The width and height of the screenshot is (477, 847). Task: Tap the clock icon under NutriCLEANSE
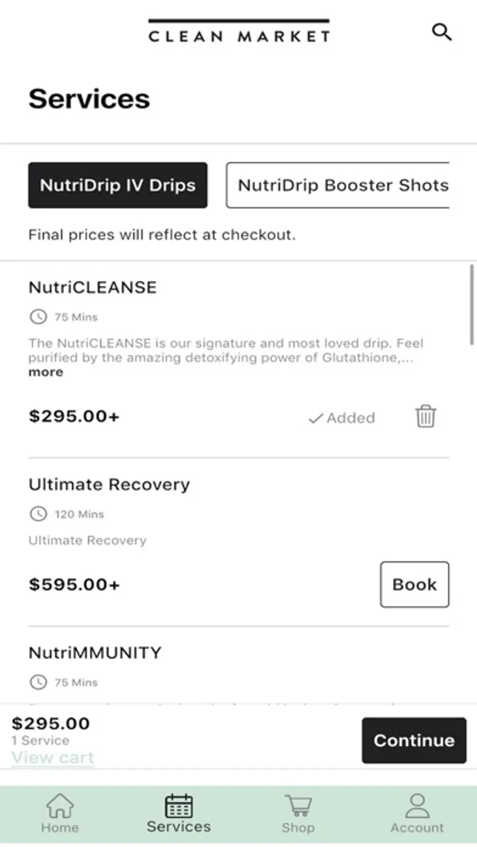pos(38,317)
